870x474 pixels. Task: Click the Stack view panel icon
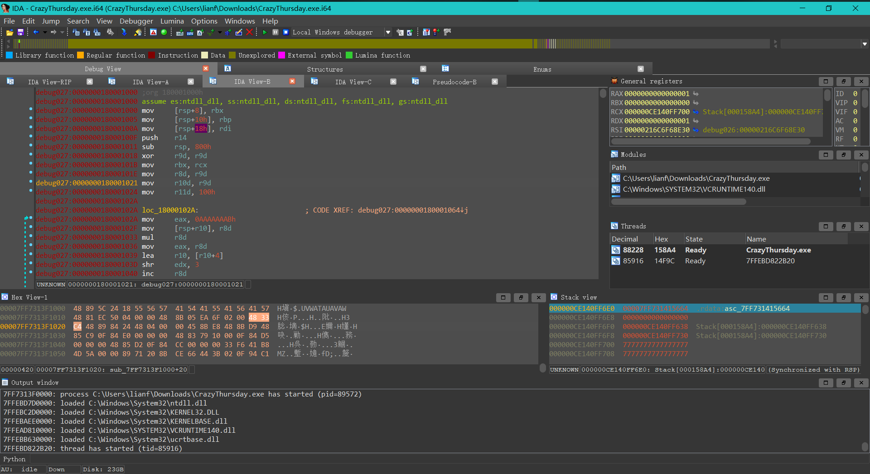[554, 297]
